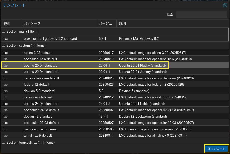230x154 pixels.
Task: Select the ubuntu-24.04-standard template
Action: [115, 104]
